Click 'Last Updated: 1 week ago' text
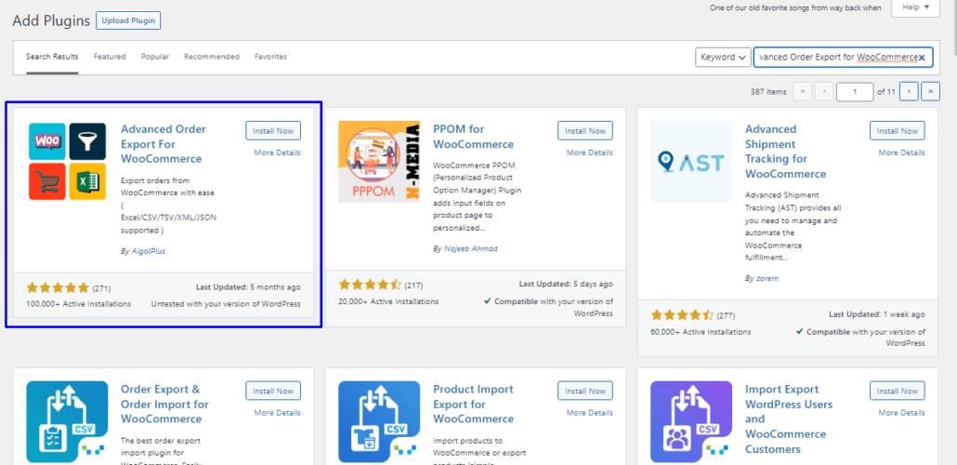 coord(877,314)
